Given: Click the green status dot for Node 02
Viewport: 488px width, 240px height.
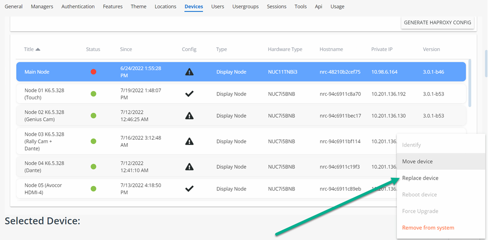Looking at the screenshot, I should 93,116.
